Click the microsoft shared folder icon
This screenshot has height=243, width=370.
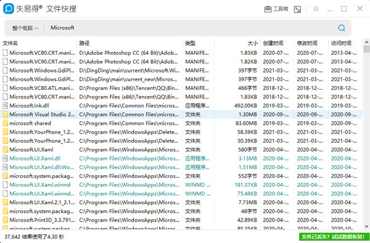point(5,123)
